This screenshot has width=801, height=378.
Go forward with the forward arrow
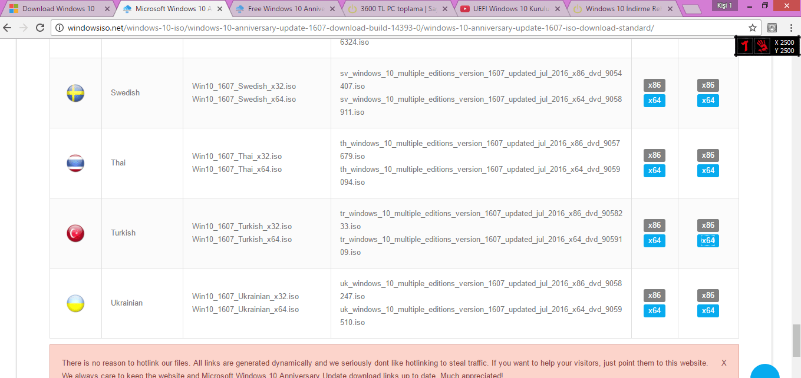(x=24, y=28)
